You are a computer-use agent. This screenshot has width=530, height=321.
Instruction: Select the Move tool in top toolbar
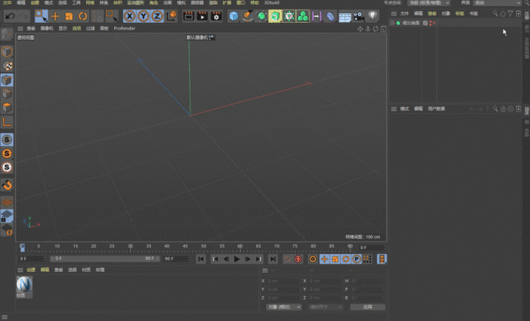55,16
